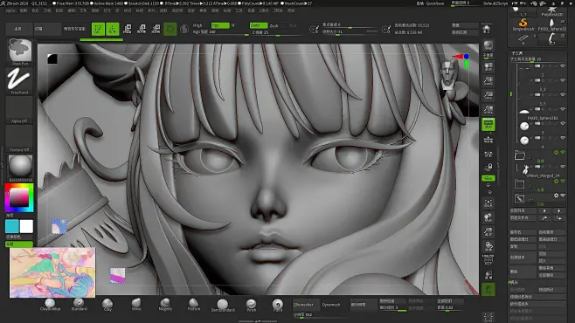Click the Zoom3D icon on right shelf
Screen dimensions: 575x323
point(488,232)
